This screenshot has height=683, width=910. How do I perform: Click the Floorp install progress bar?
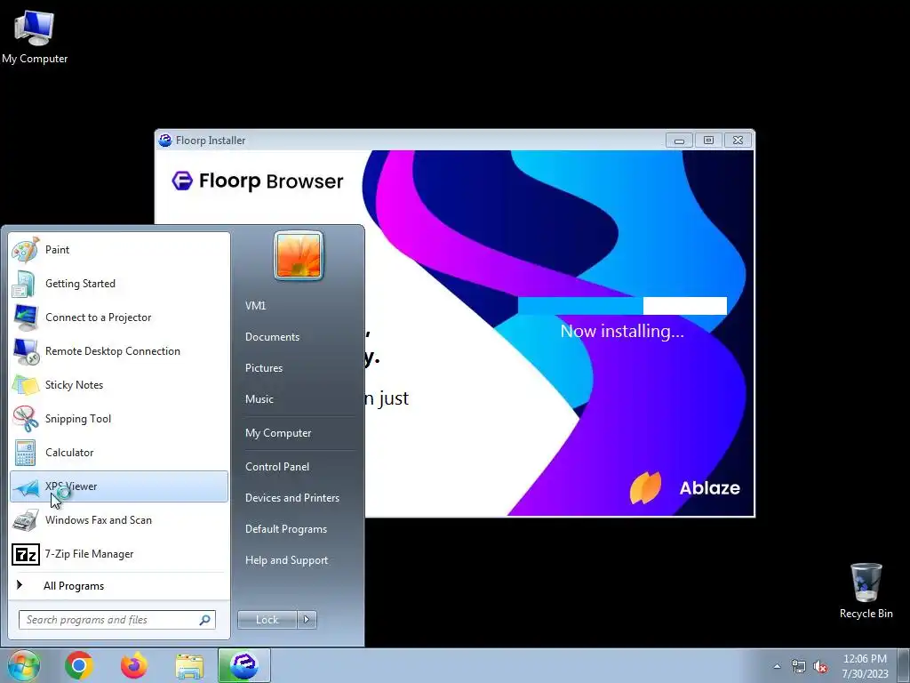(622, 306)
